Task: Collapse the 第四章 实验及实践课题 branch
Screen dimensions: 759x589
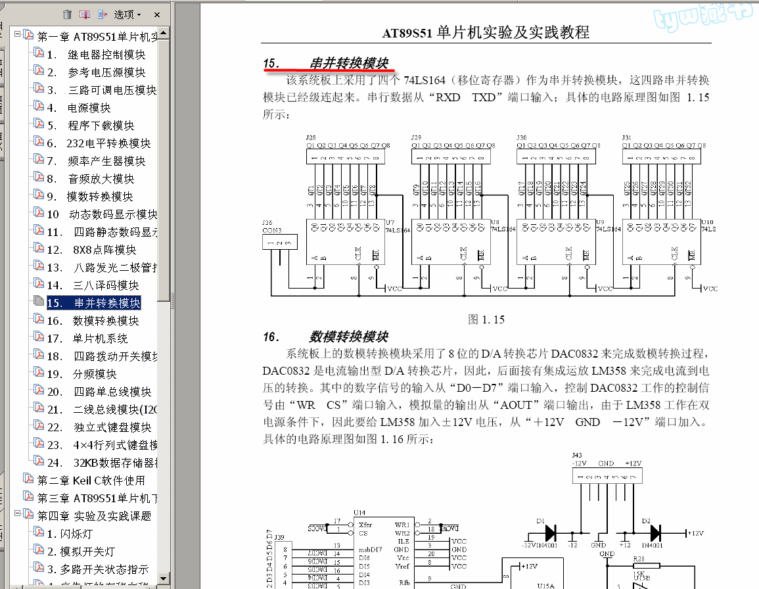Action: [x=18, y=513]
